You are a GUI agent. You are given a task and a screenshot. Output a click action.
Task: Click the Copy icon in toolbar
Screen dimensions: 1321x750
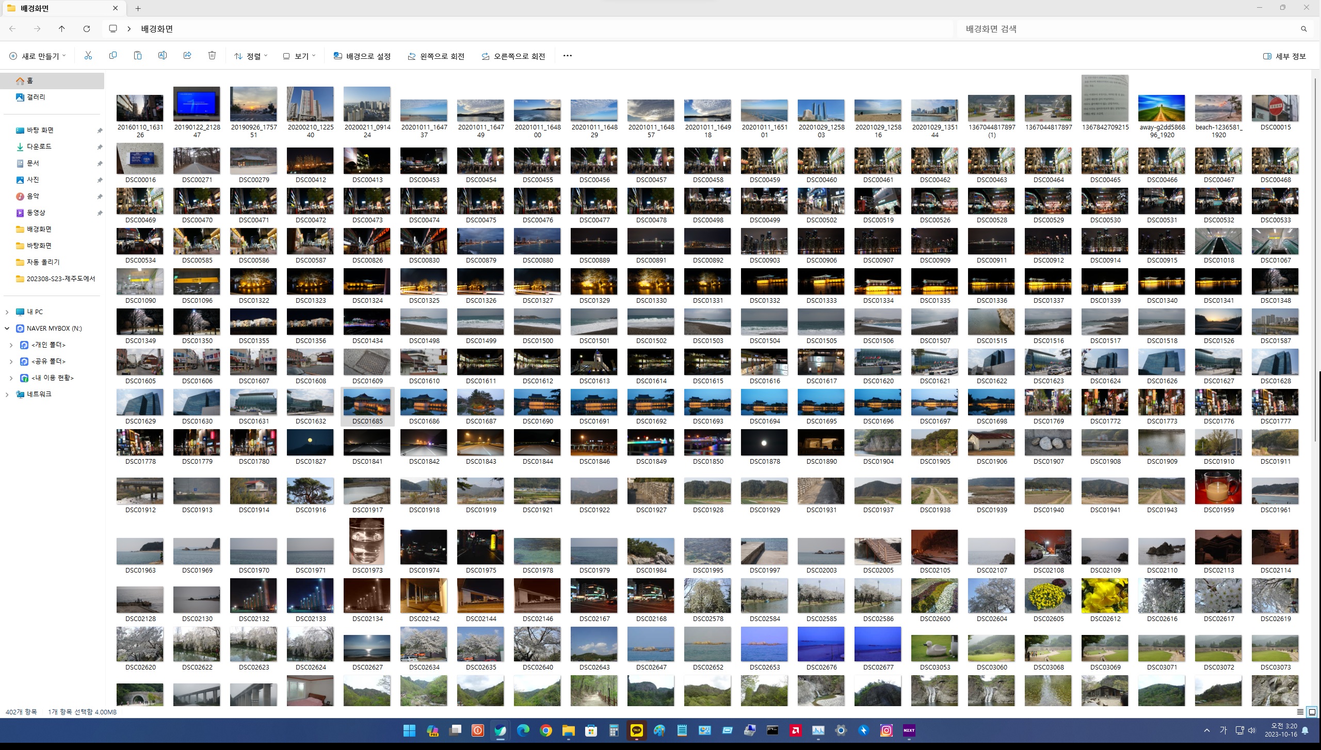pos(113,56)
